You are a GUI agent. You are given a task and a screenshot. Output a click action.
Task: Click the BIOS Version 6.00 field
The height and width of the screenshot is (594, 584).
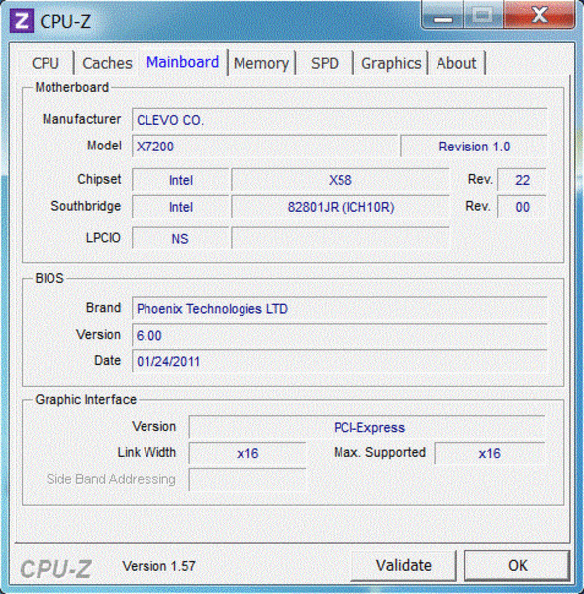click(340, 335)
